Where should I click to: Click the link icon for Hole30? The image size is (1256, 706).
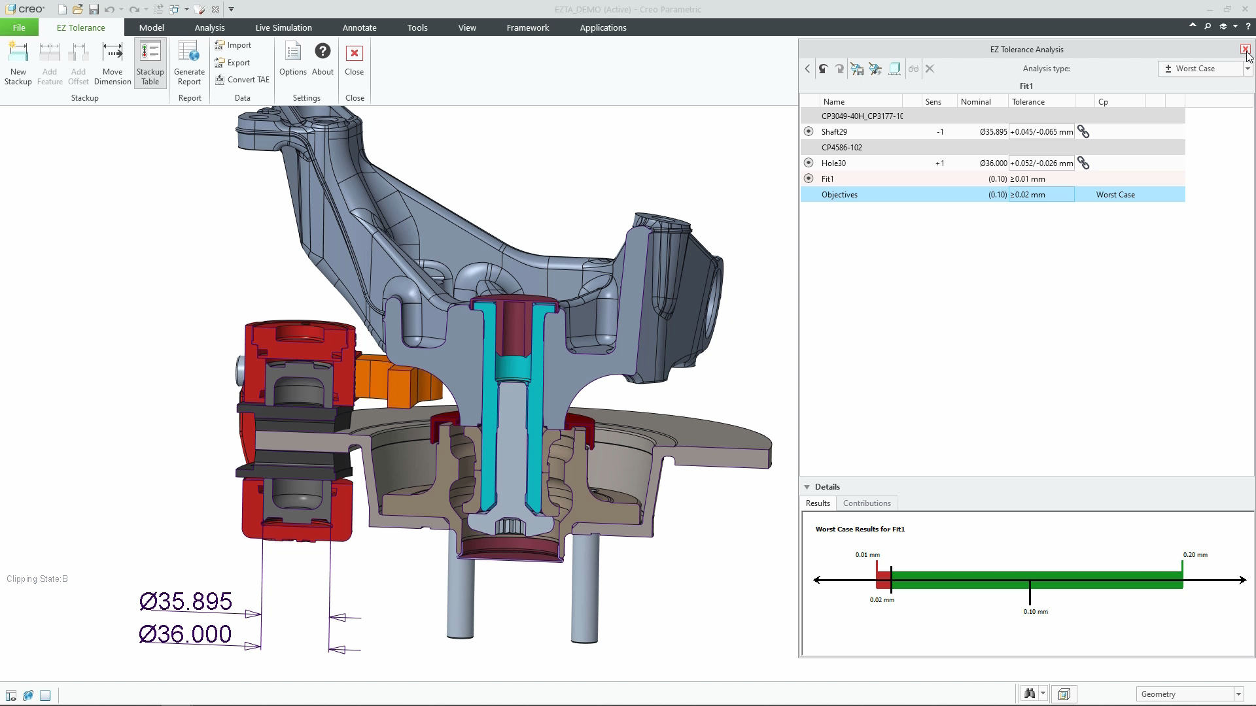pyautogui.click(x=1083, y=163)
